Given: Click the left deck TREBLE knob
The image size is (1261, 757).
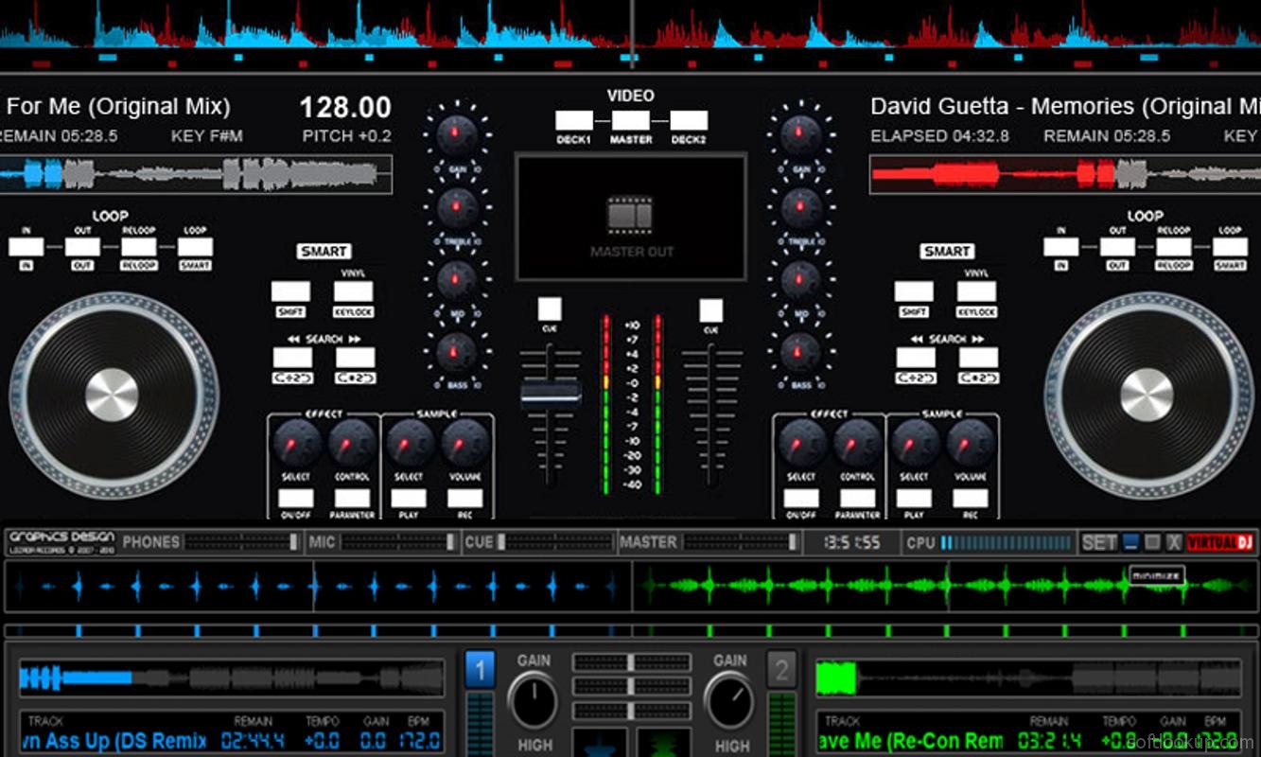Looking at the screenshot, I should pyautogui.click(x=456, y=206).
